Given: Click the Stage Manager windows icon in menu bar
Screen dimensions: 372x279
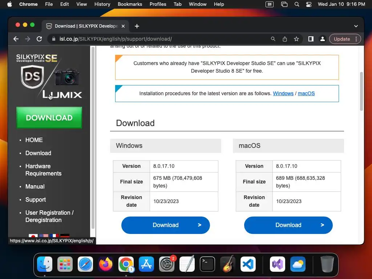Looking at the screenshot, I should 284,4.
